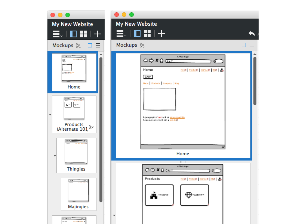The height and width of the screenshot is (224, 299).
Task: Click the Undo arrow in the right toolbar
Action: coord(252,34)
